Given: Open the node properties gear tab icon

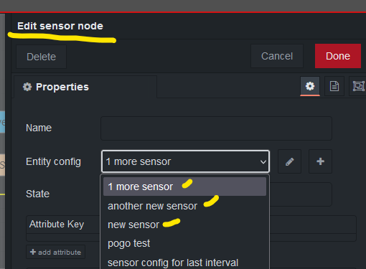Looking at the screenshot, I should pos(310,86).
